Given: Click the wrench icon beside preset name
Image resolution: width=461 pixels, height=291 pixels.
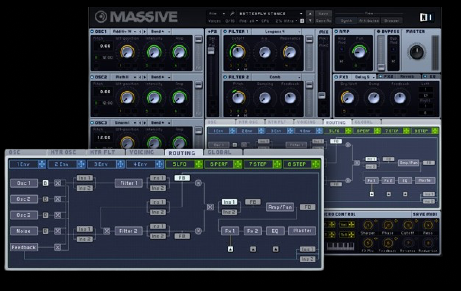Looking at the screenshot, I should [x=232, y=14].
